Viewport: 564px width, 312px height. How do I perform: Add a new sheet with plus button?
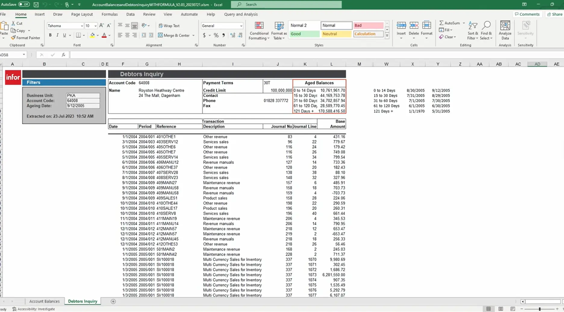tap(113, 301)
